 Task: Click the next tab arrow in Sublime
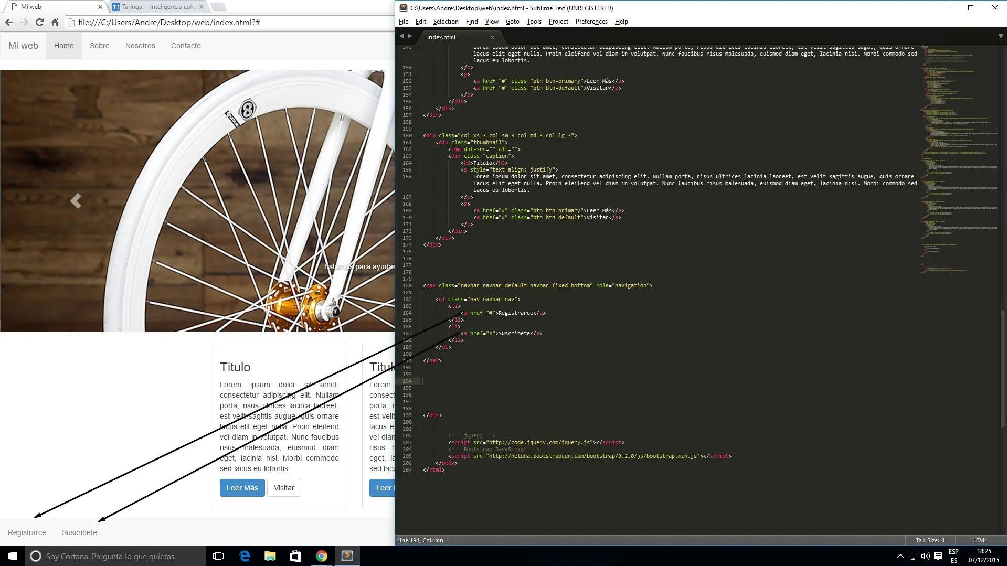(410, 36)
